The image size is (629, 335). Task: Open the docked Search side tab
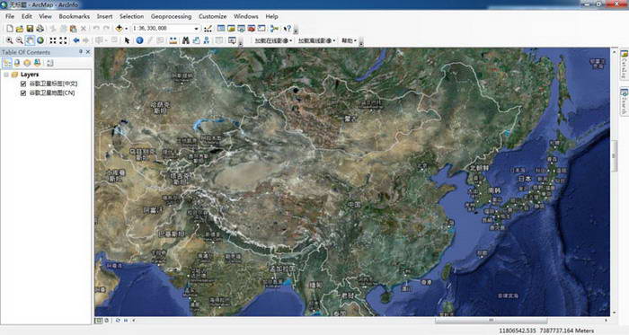click(x=625, y=101)
